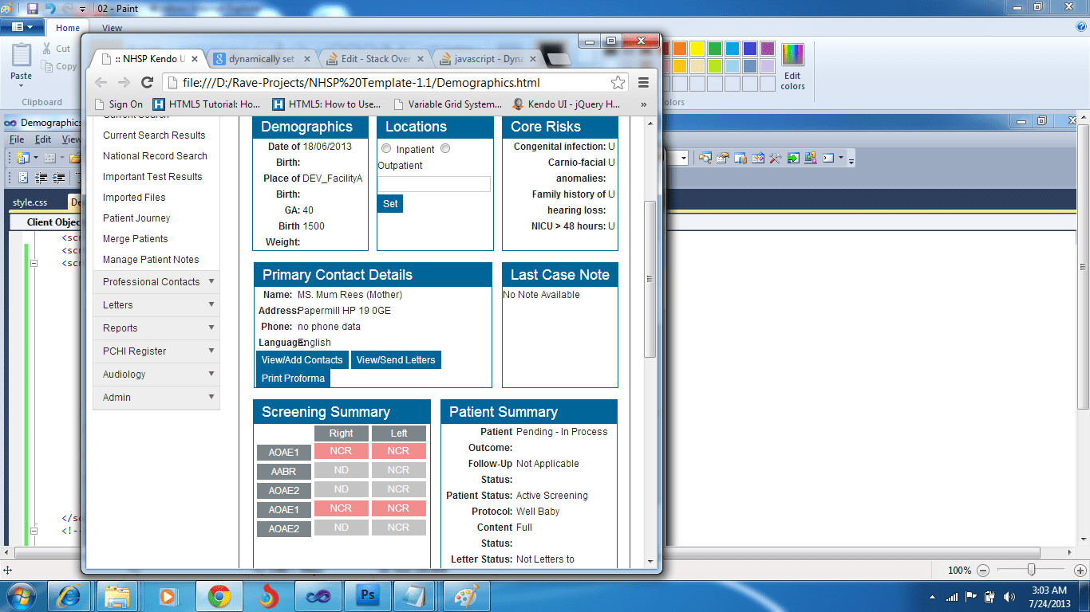Zoom in with Paint's plus button
Screen dimensions: 1090x612
1080,571
